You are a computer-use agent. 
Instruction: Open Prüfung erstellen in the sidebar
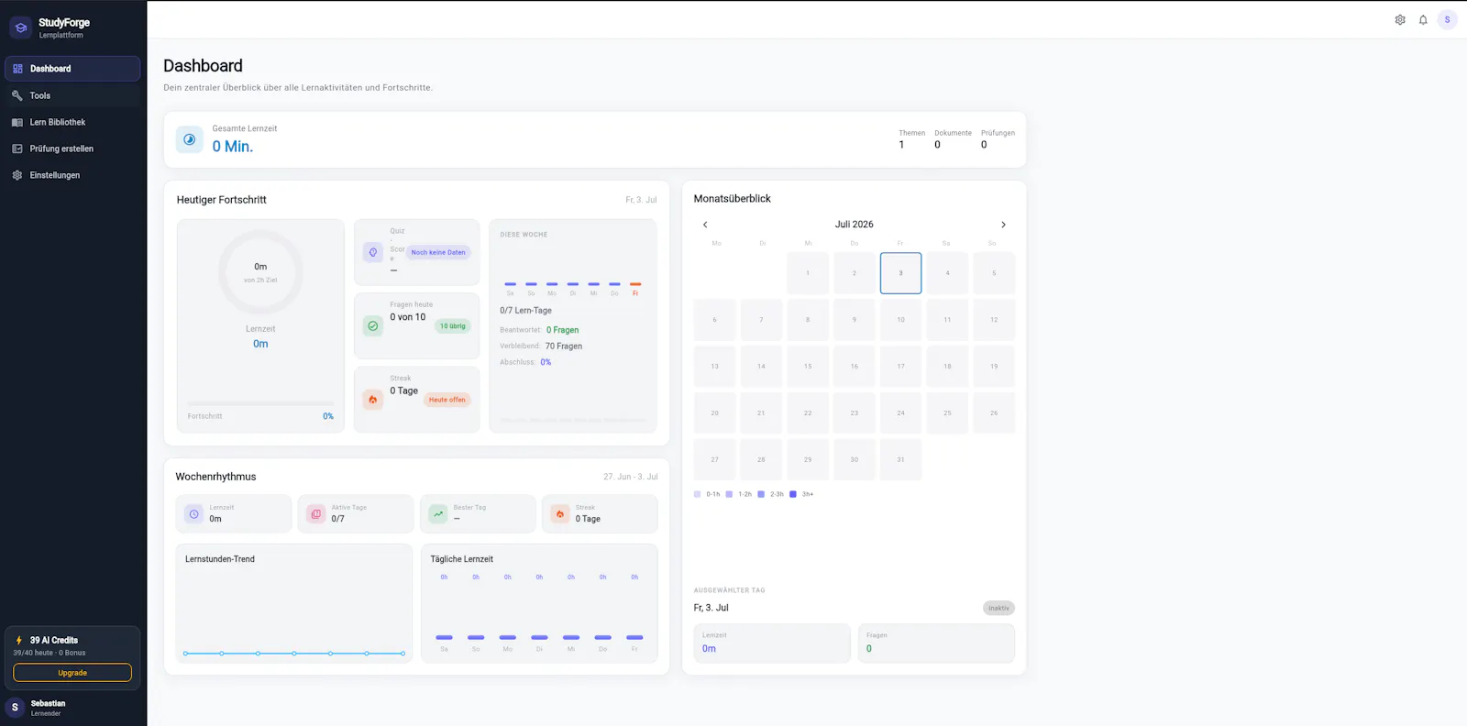tap(72, 148)
